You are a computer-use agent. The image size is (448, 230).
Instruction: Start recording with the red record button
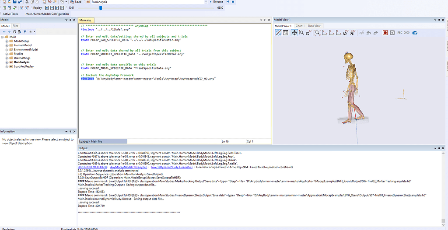pos(385,33)
